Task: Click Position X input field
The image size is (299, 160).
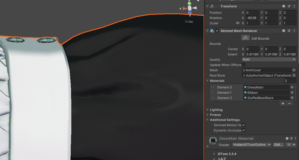Action: (x=253, y=13)
